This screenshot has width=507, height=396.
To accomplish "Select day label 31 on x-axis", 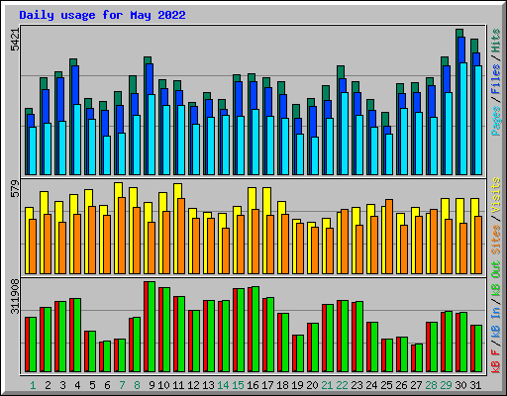I will coord(475,385).
